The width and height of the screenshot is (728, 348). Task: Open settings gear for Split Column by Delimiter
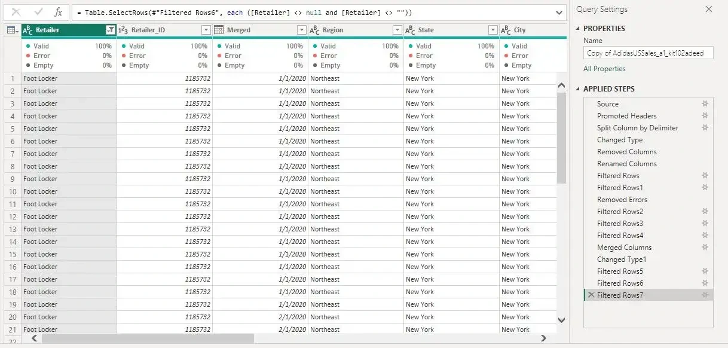pyautogui.click(x=705, y=127)
